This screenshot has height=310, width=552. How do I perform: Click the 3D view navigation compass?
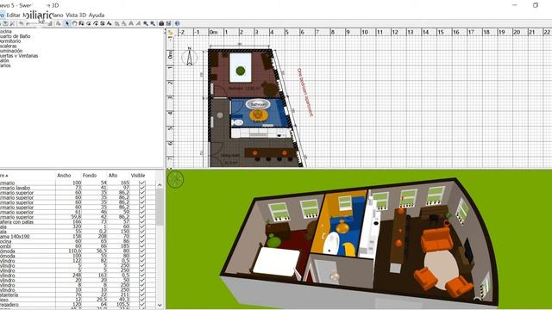(175, 179)
